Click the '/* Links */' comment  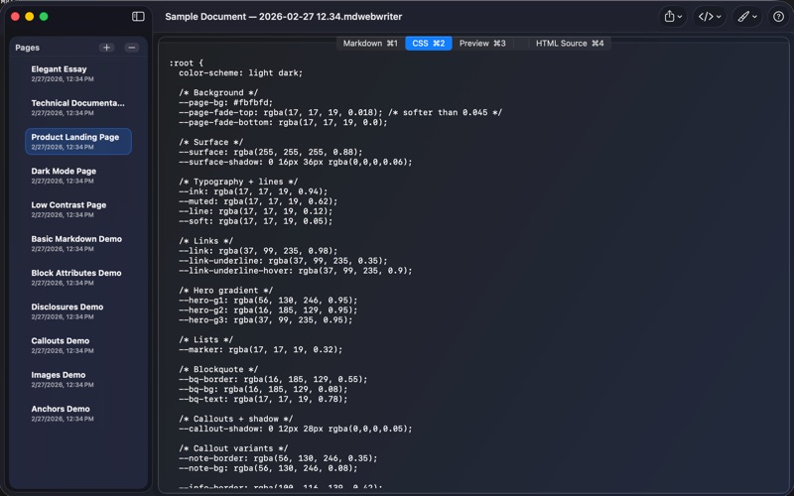(205, 241)
